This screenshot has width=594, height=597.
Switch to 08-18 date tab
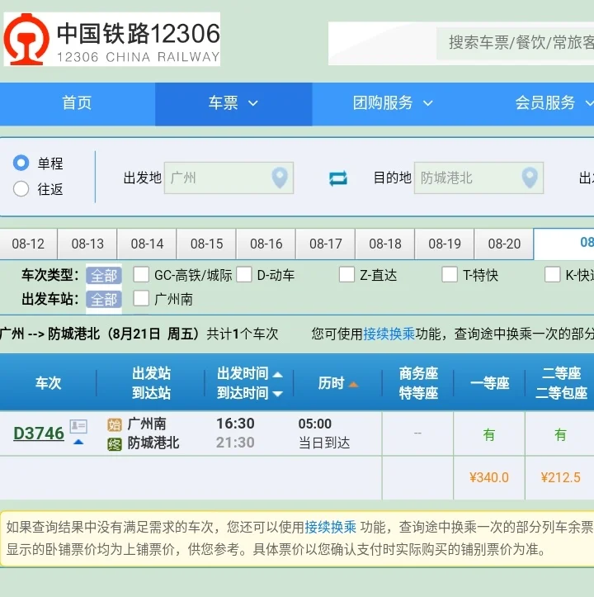(385, 244)
